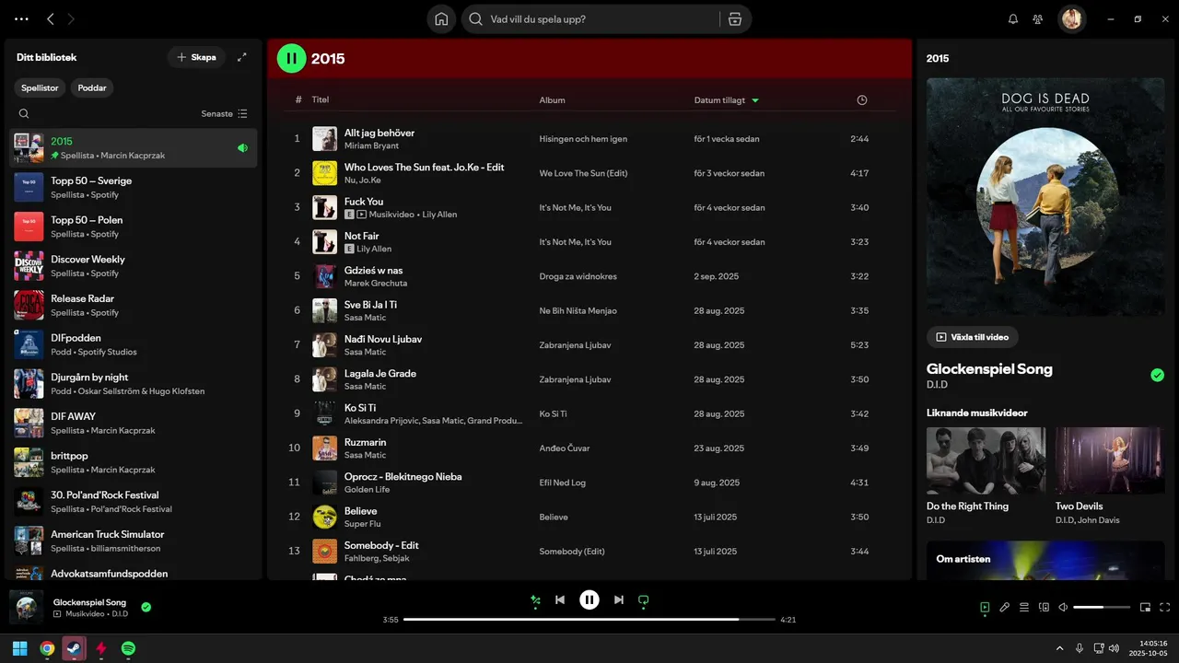
Task: Open connect to a device
Action: [x=1044, y=607]
